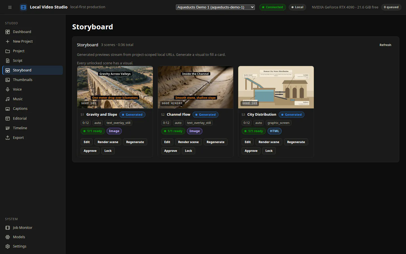Click the Project folder icon
Screen dimensions: 406x254
[8, 51]
